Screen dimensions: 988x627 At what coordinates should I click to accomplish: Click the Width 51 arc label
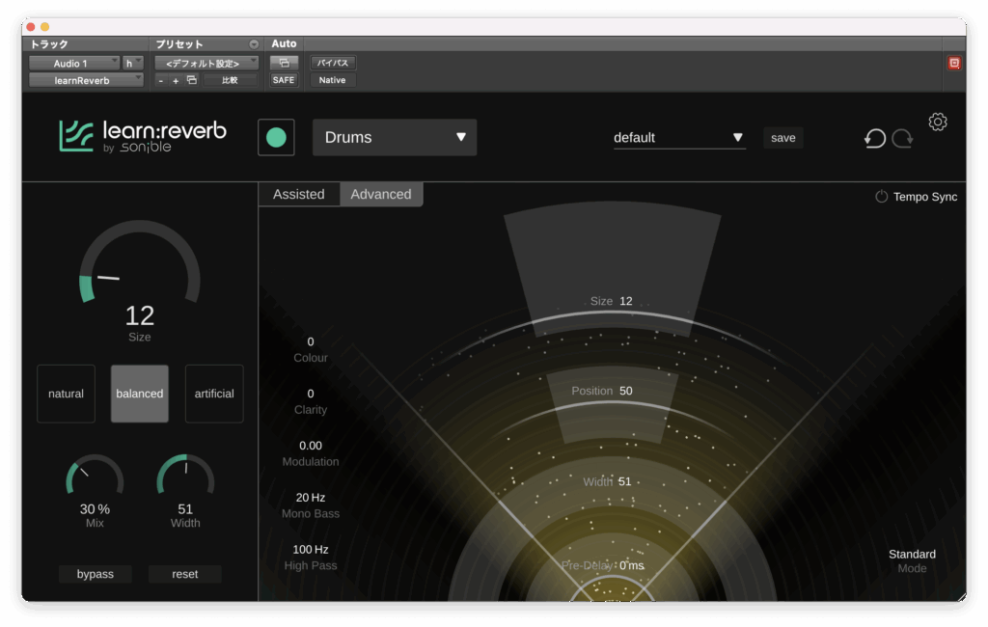pos(607,481)
